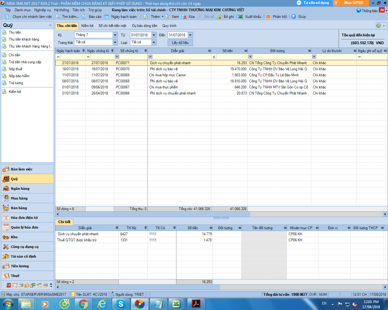Open the Tài sản cố định module
388x310 pixels.
click(27, 256)
